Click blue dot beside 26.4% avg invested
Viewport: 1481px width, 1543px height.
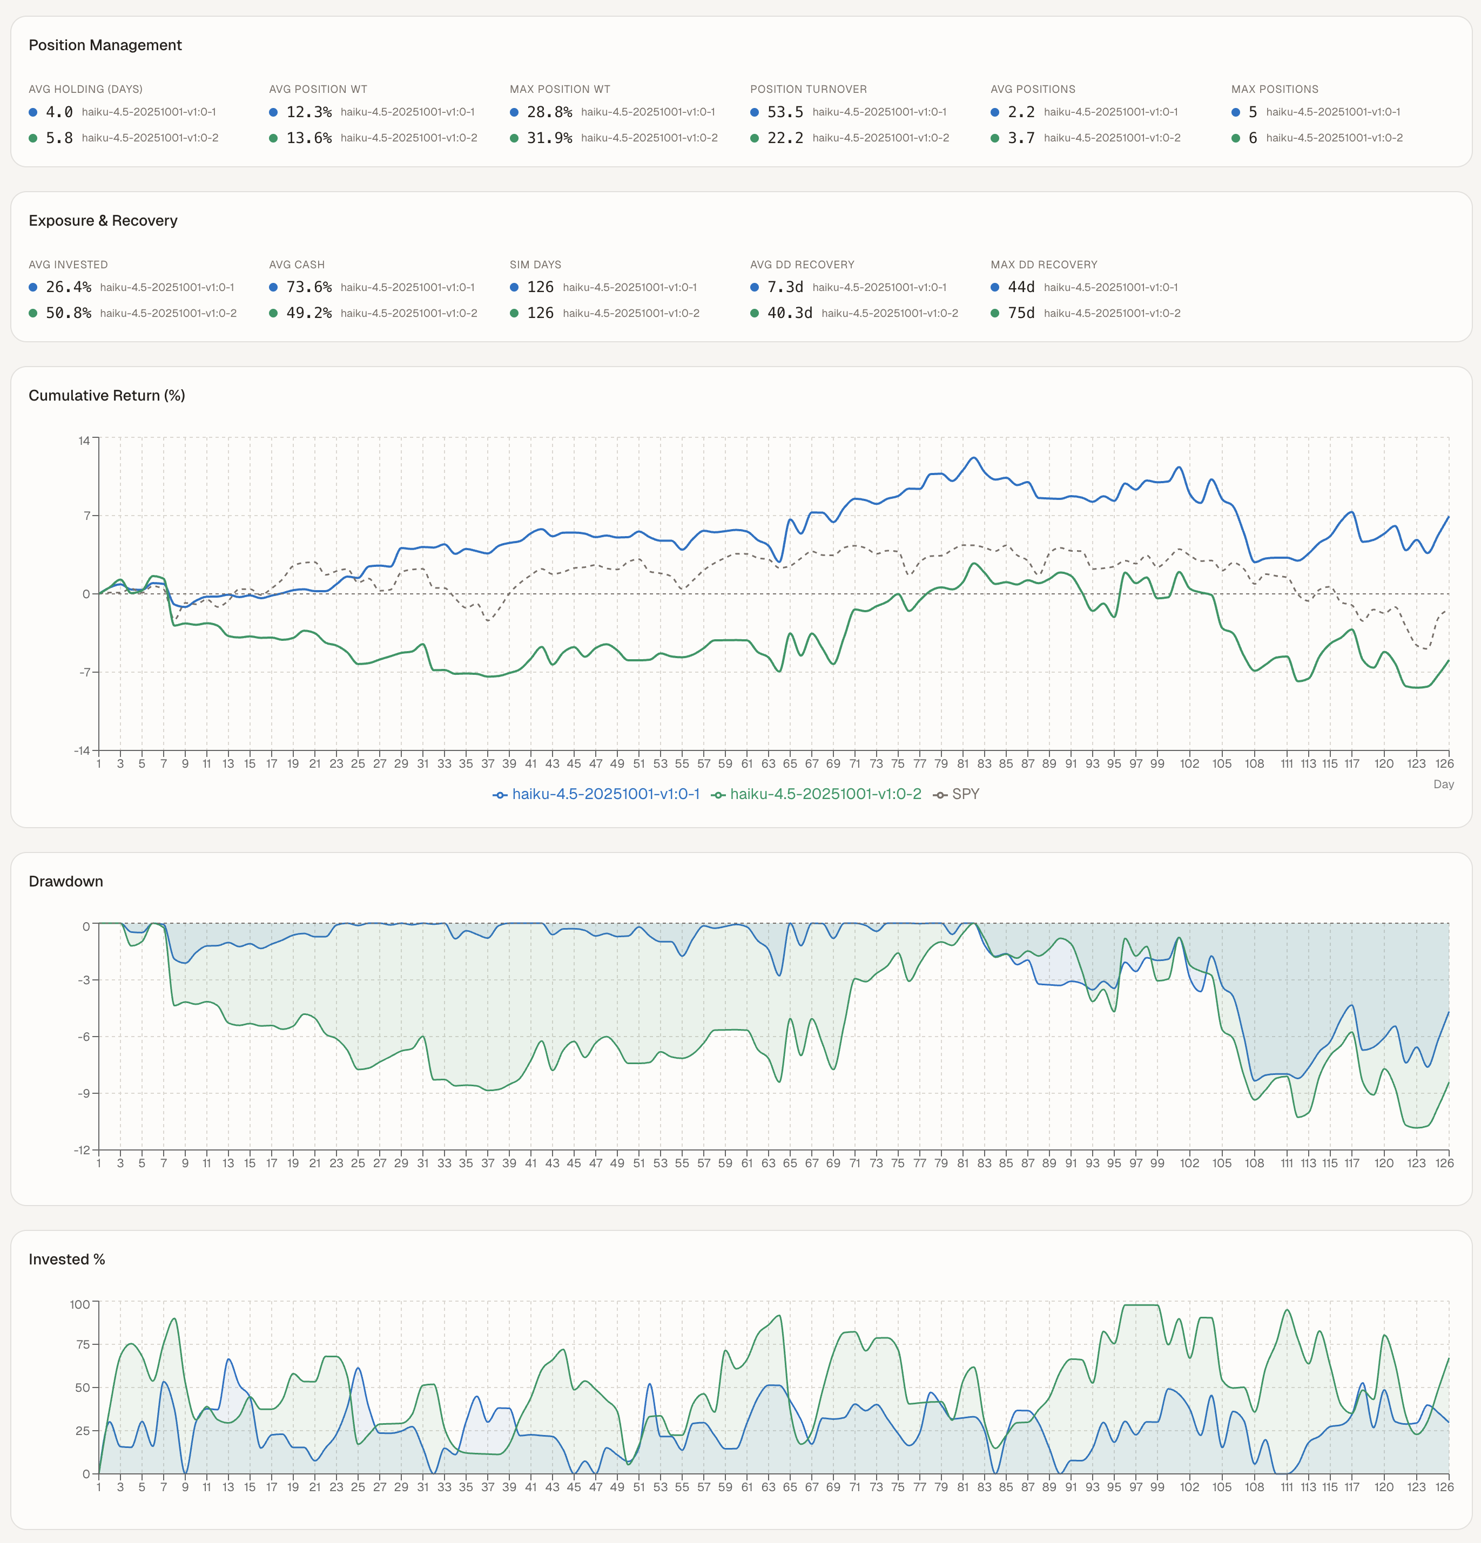pos(33,287)
